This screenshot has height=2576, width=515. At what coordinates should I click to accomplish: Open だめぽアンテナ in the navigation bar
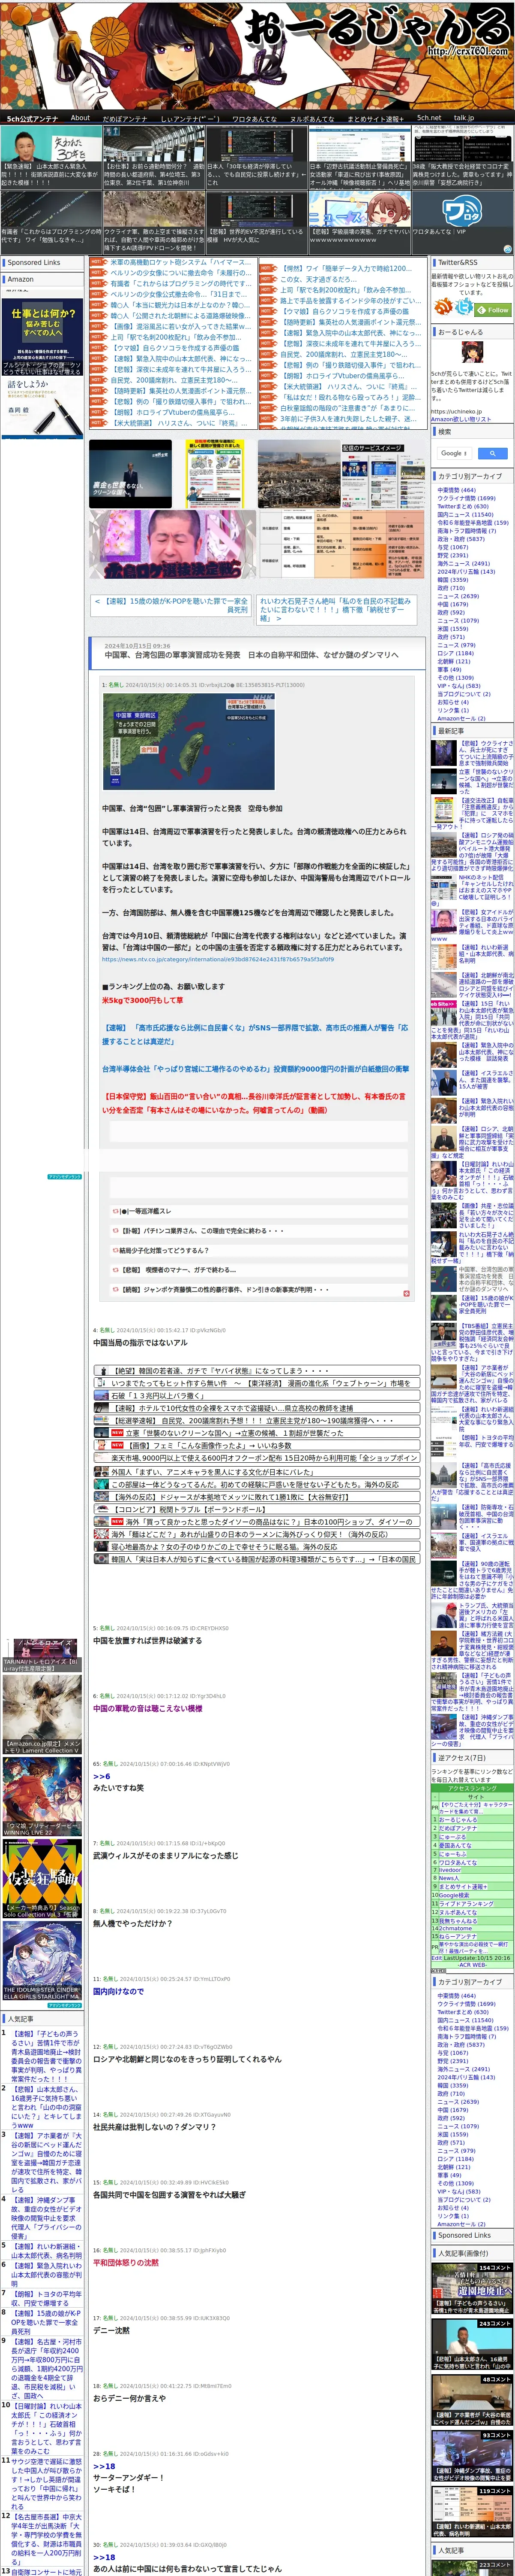pyautogui.click(x=125, y=118)
